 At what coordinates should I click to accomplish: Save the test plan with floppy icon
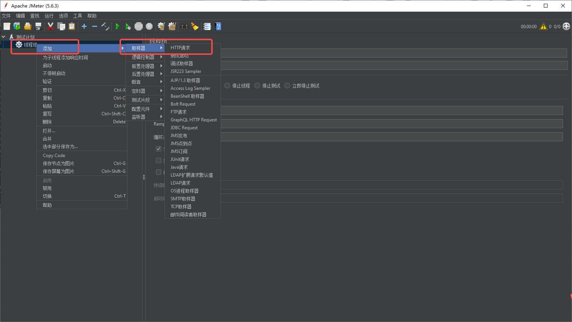pos(38,26)
